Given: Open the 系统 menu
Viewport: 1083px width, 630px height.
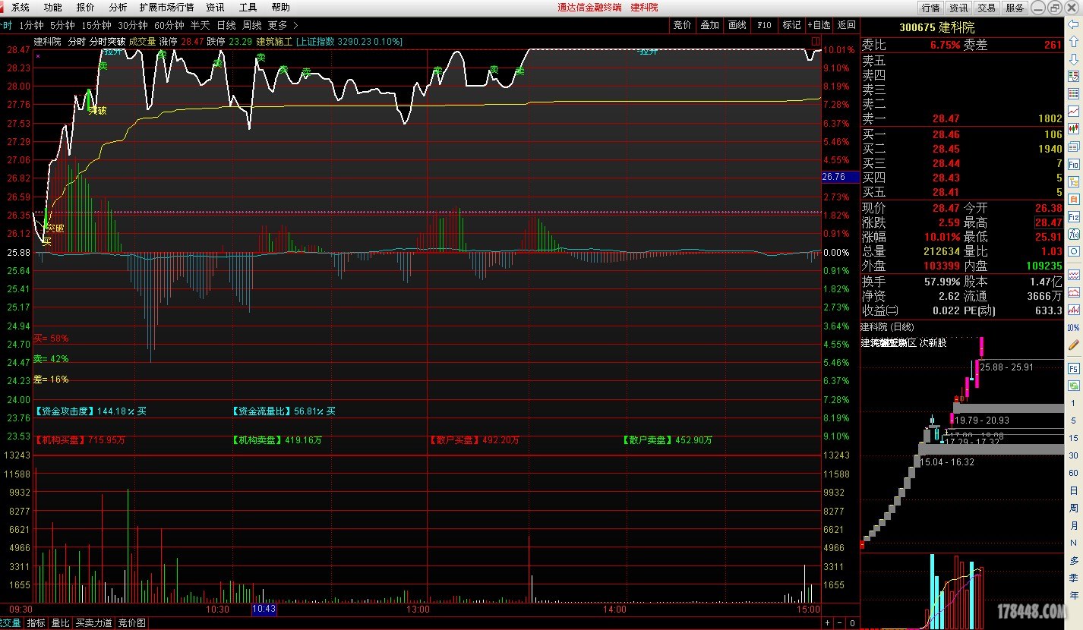Looking at the screenshot, I should click(21, 8).
